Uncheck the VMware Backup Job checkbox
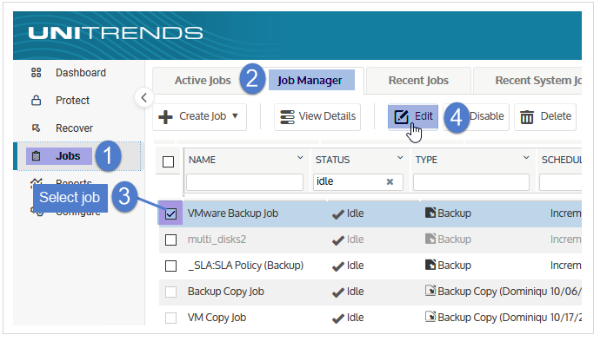 pos(170,213)
